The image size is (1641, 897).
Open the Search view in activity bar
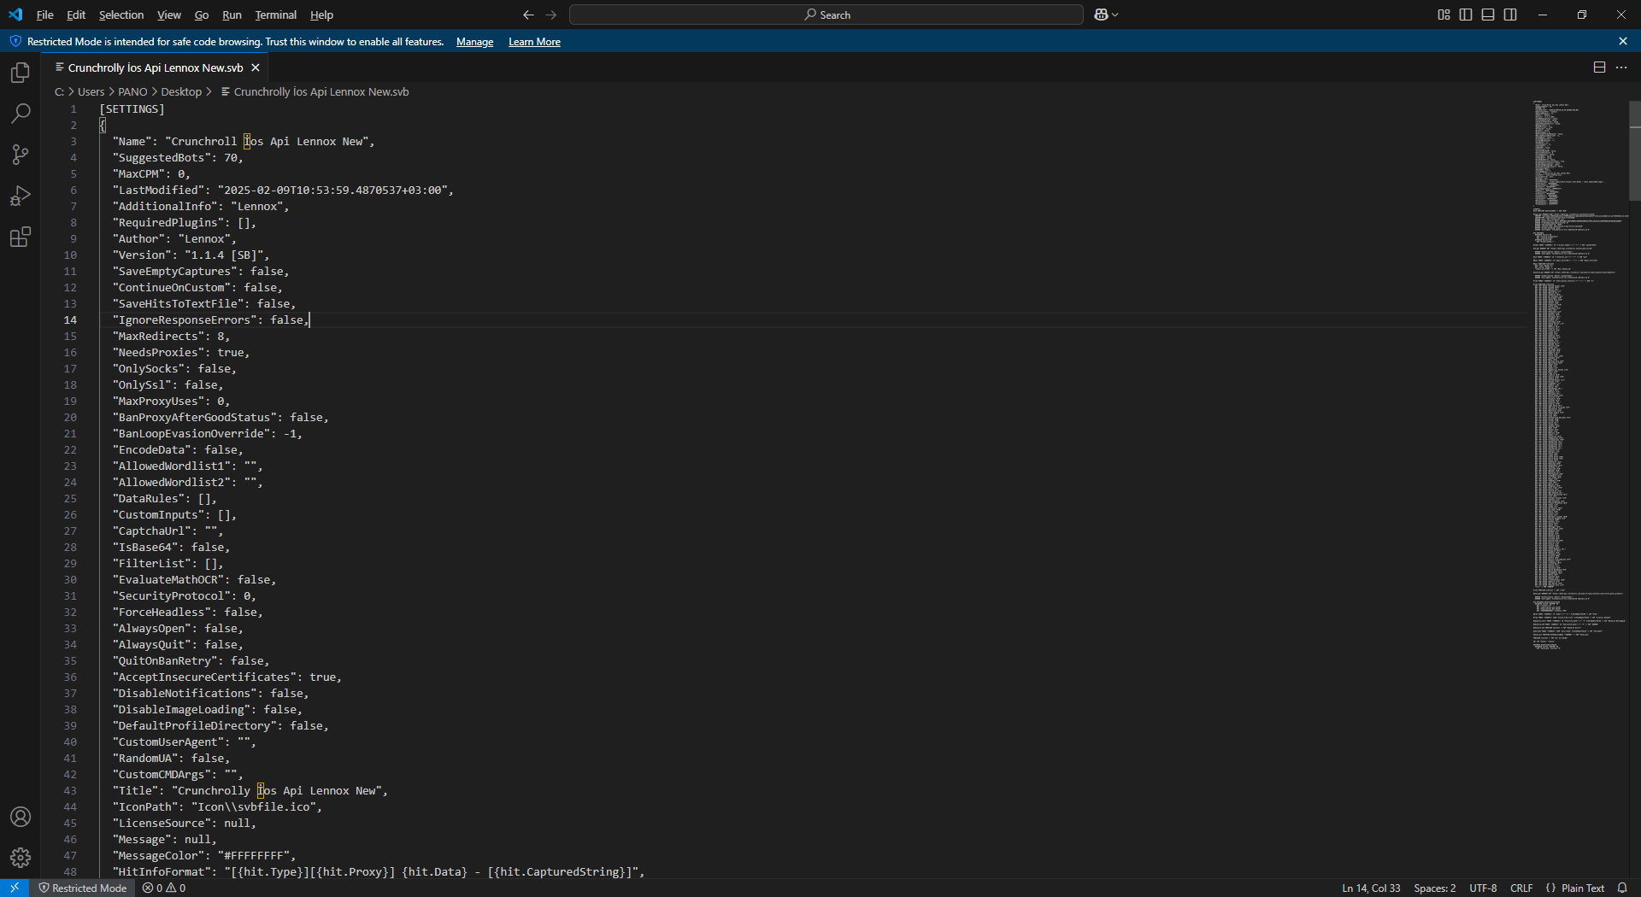(x=21, y=114)
